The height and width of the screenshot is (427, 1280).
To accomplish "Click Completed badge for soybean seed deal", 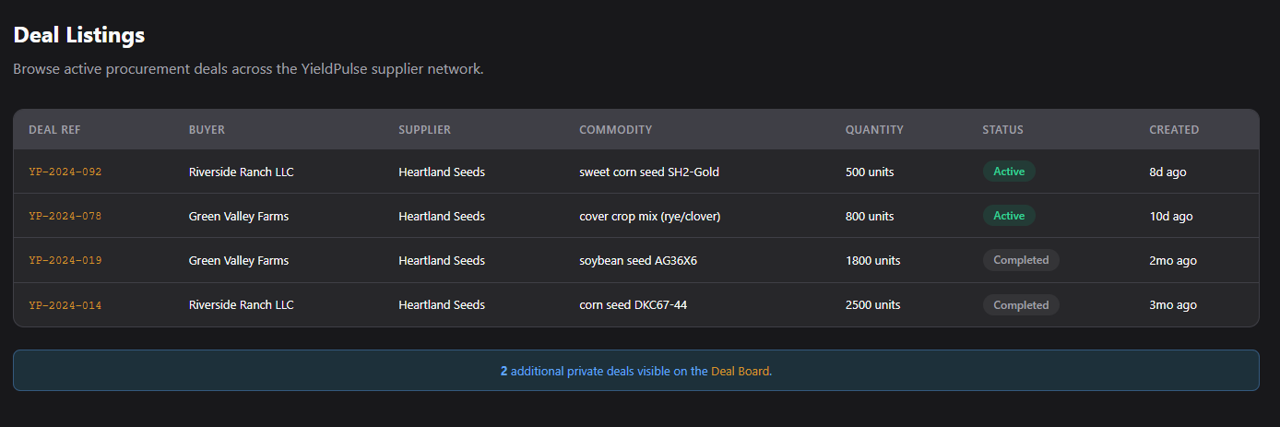I will pos(1021,260).
